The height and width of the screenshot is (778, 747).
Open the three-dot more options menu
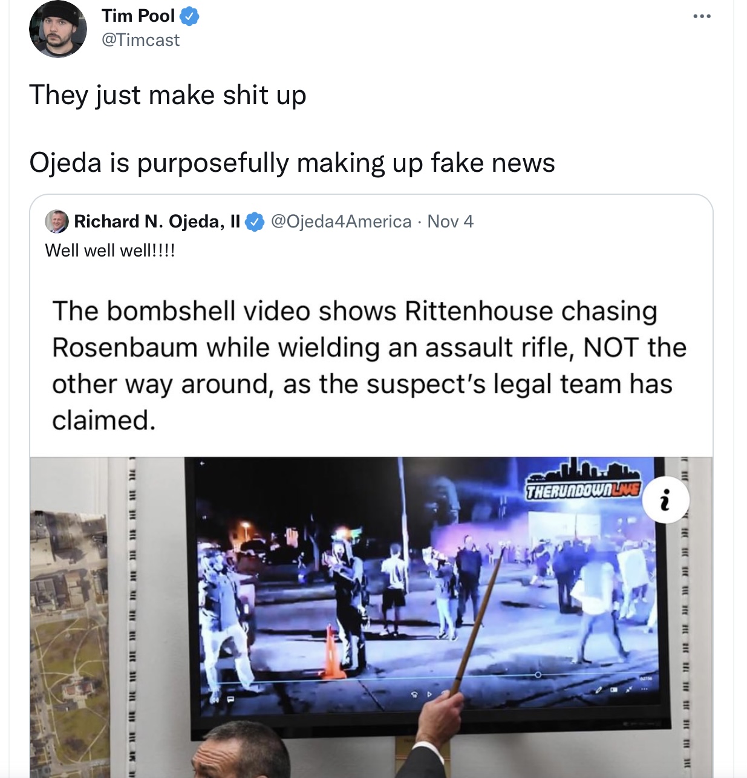(x=702, y=16)
